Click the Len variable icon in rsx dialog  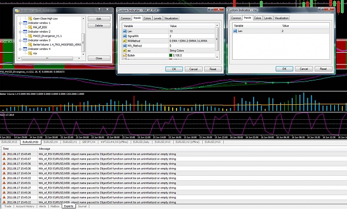click(x=235, y=31)
